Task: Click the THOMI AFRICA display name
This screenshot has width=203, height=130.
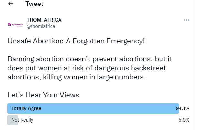Action: 44,20
